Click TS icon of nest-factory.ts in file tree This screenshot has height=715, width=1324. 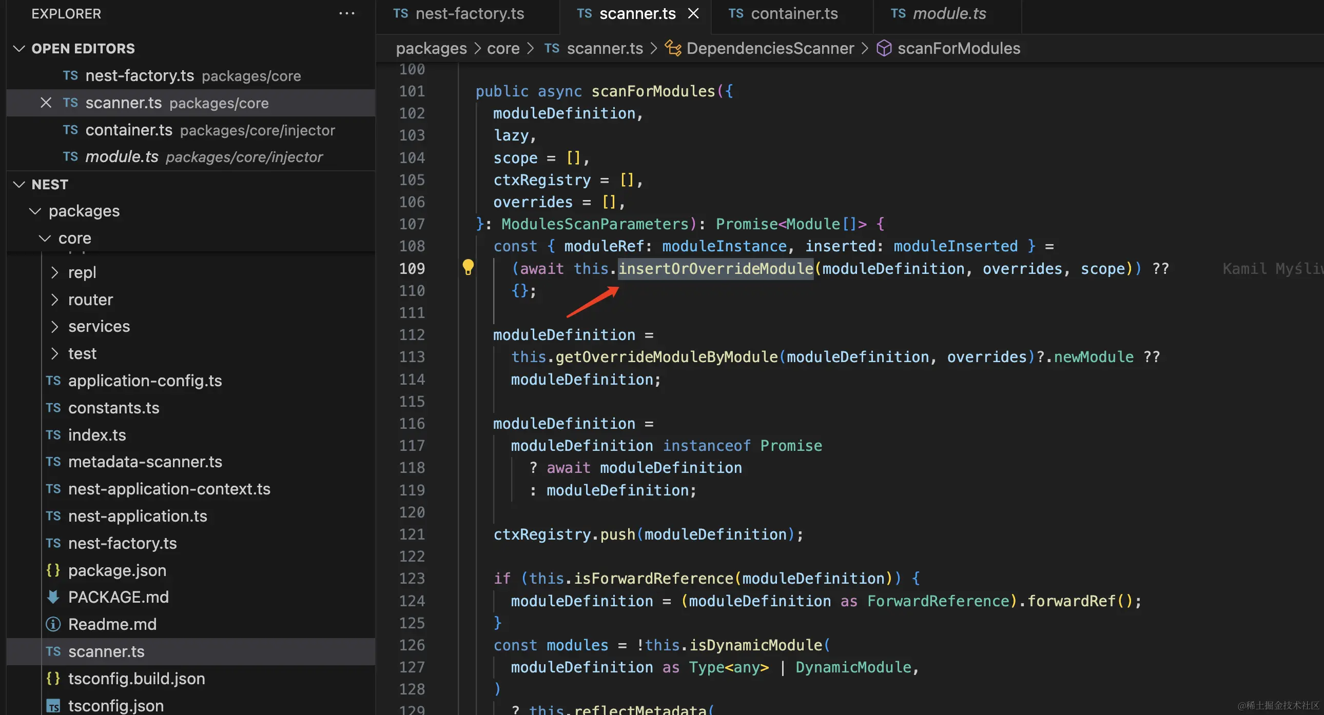pos(53,544)
